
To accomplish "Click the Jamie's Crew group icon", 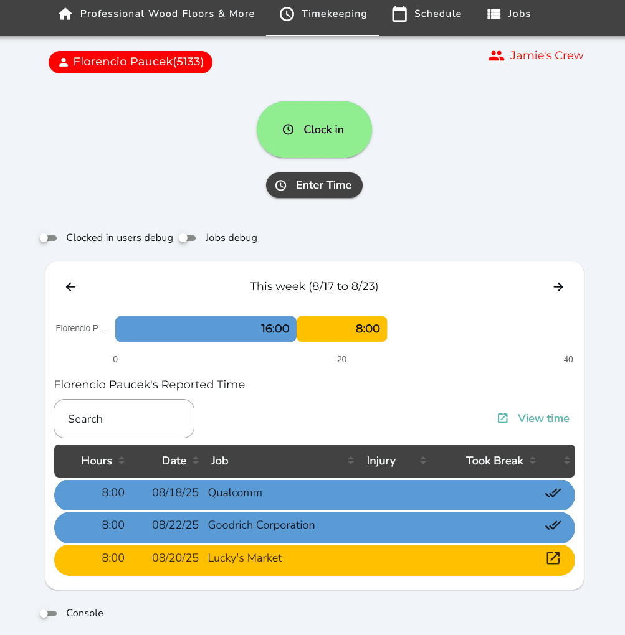I will click(496, 55).
